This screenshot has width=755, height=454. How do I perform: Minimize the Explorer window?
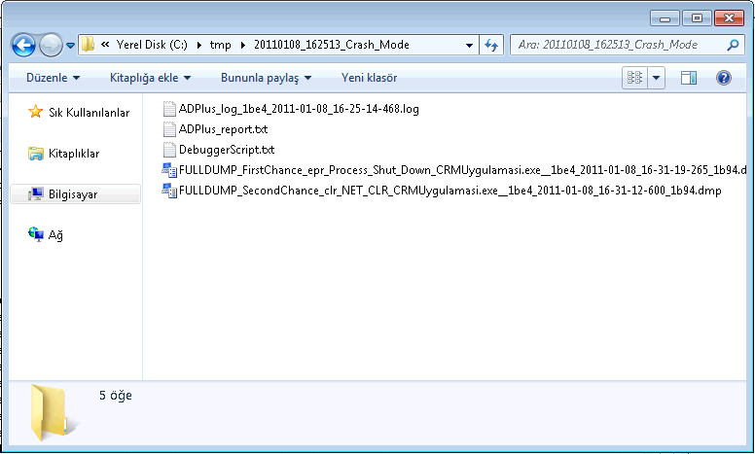tap(665, 18)
